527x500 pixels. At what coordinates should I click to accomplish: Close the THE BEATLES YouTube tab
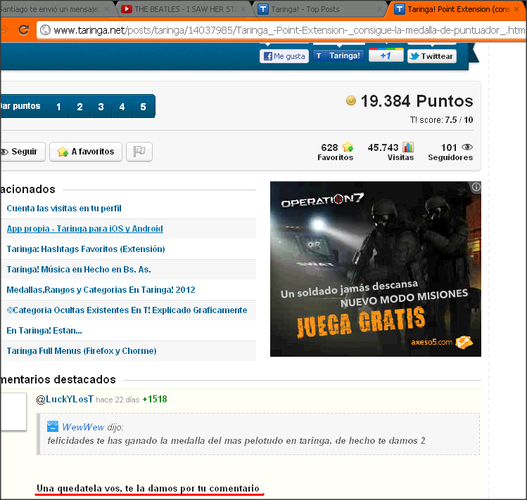point(243,9)
